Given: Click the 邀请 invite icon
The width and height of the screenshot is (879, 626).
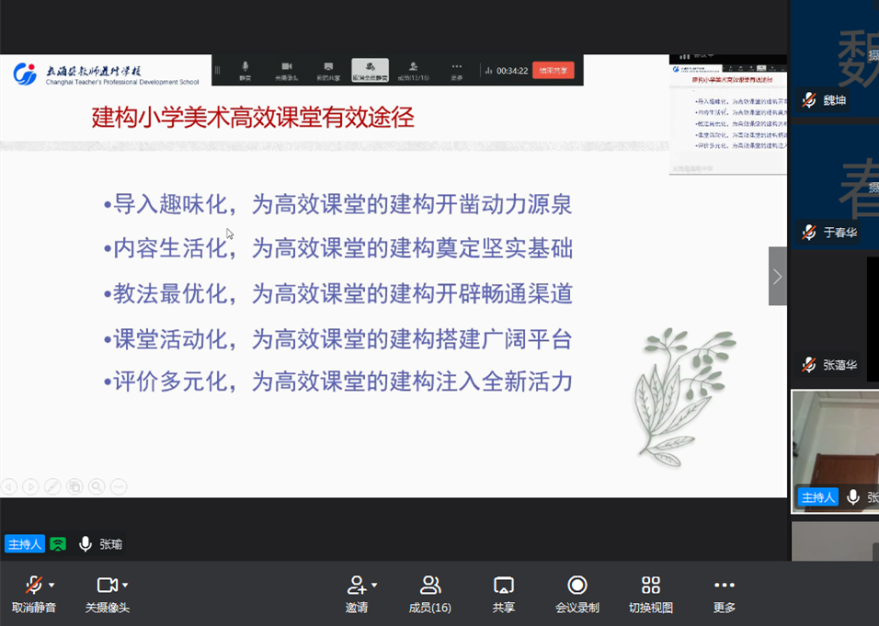Looking at the screenshot, I should (357, 586).
